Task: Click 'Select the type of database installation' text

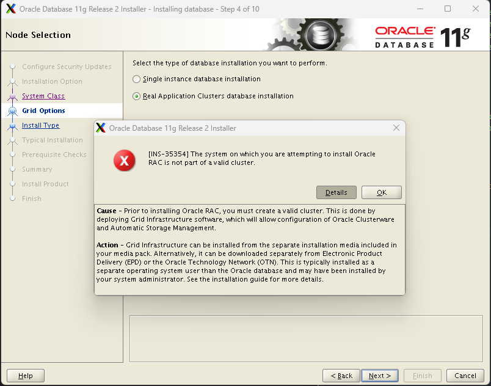Action: 230,63
